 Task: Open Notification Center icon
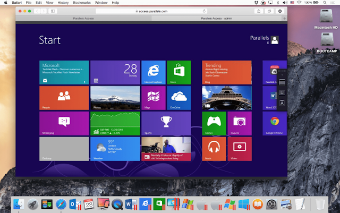pyautogui.click(x=332, y=3)
